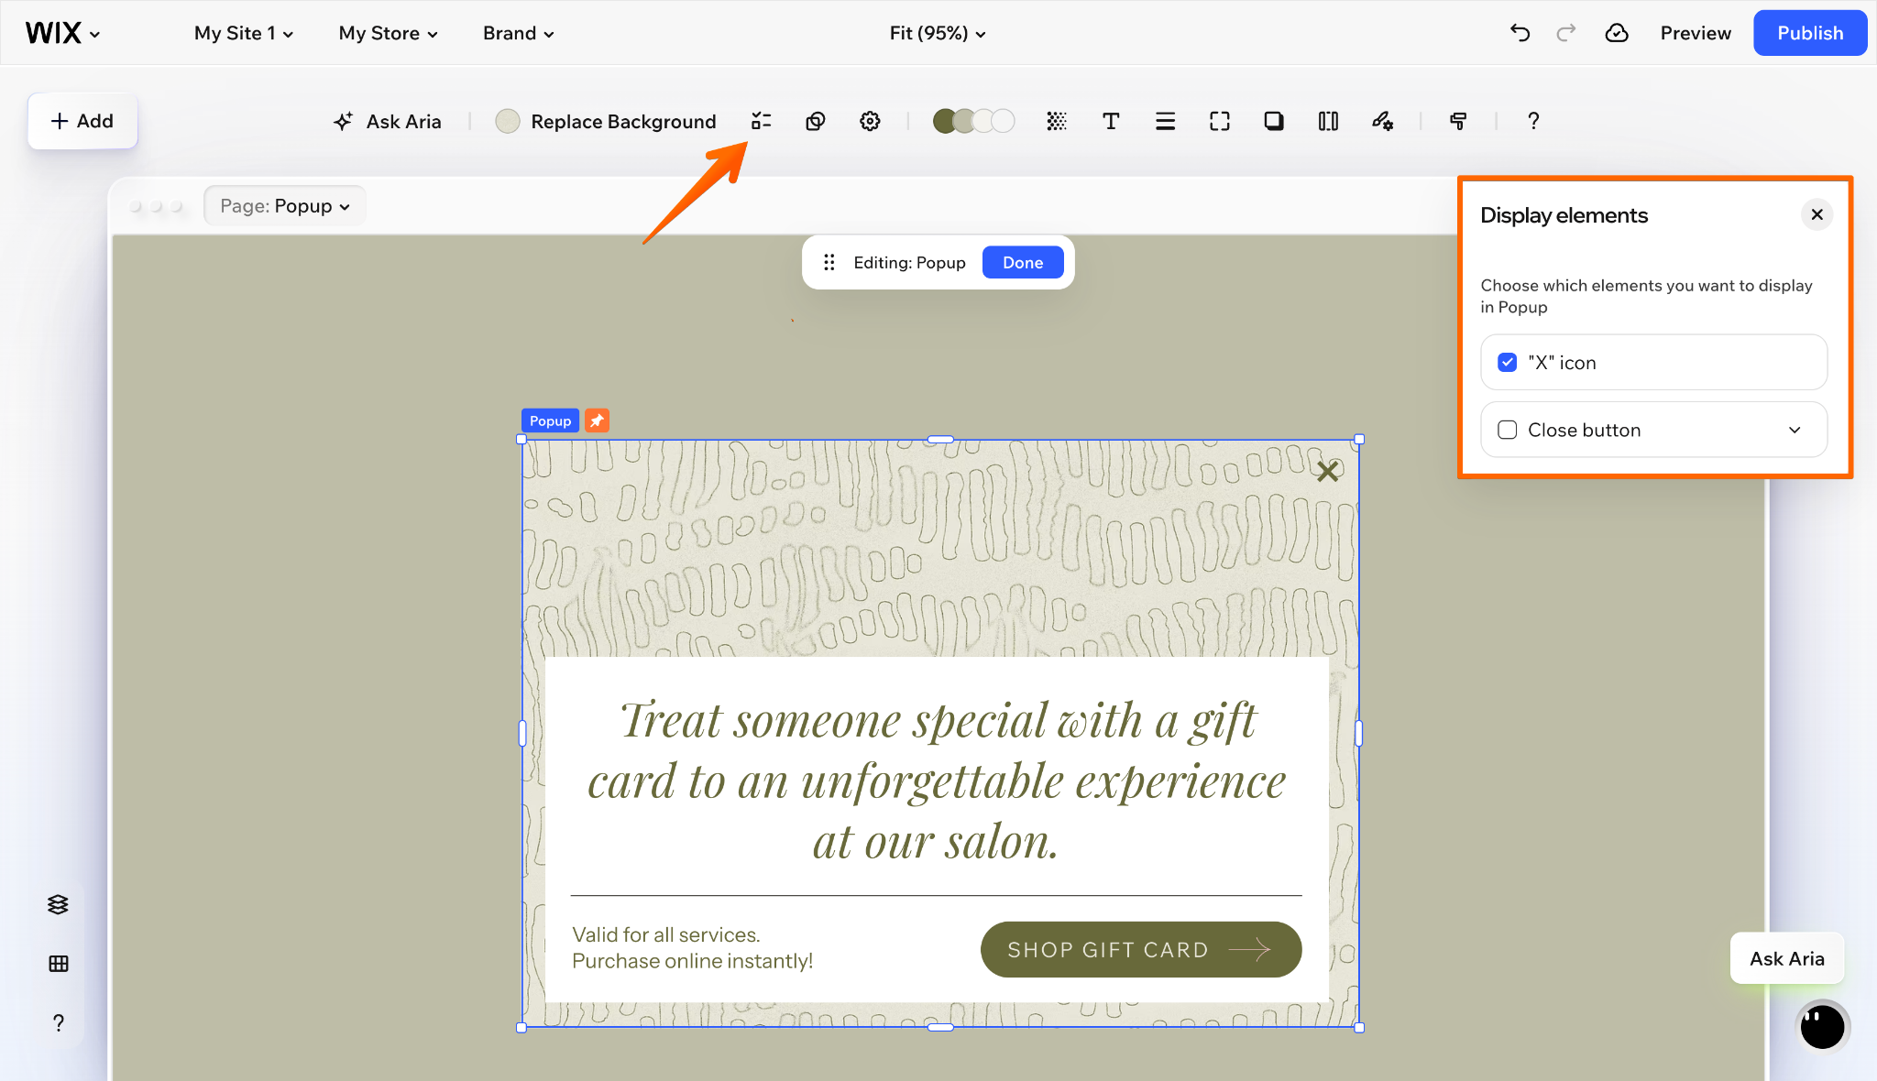The width and height of the screenshot is (1877, 1081).
Task: Open the WIX logo dropdown
Action: point(62,33)
